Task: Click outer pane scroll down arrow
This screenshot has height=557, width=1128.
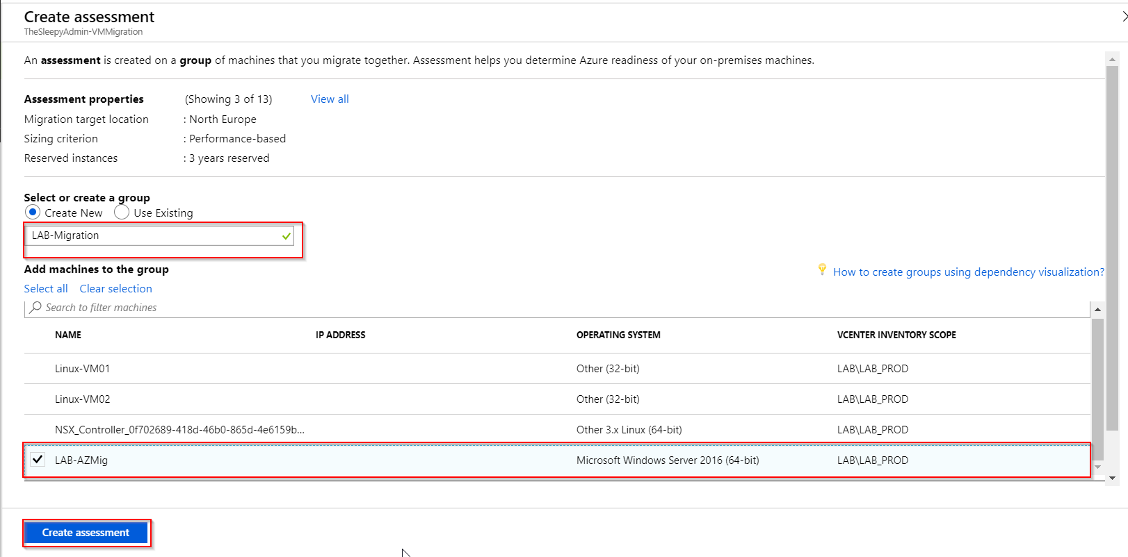Action: [x=1112, y=478]
